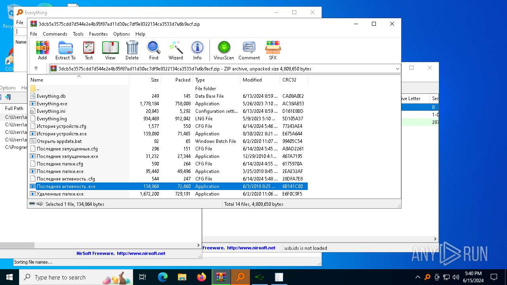Open the Favorites menu
Viewport: 507px width, 285px height.
pyautogui.click(x=98, y=34)
